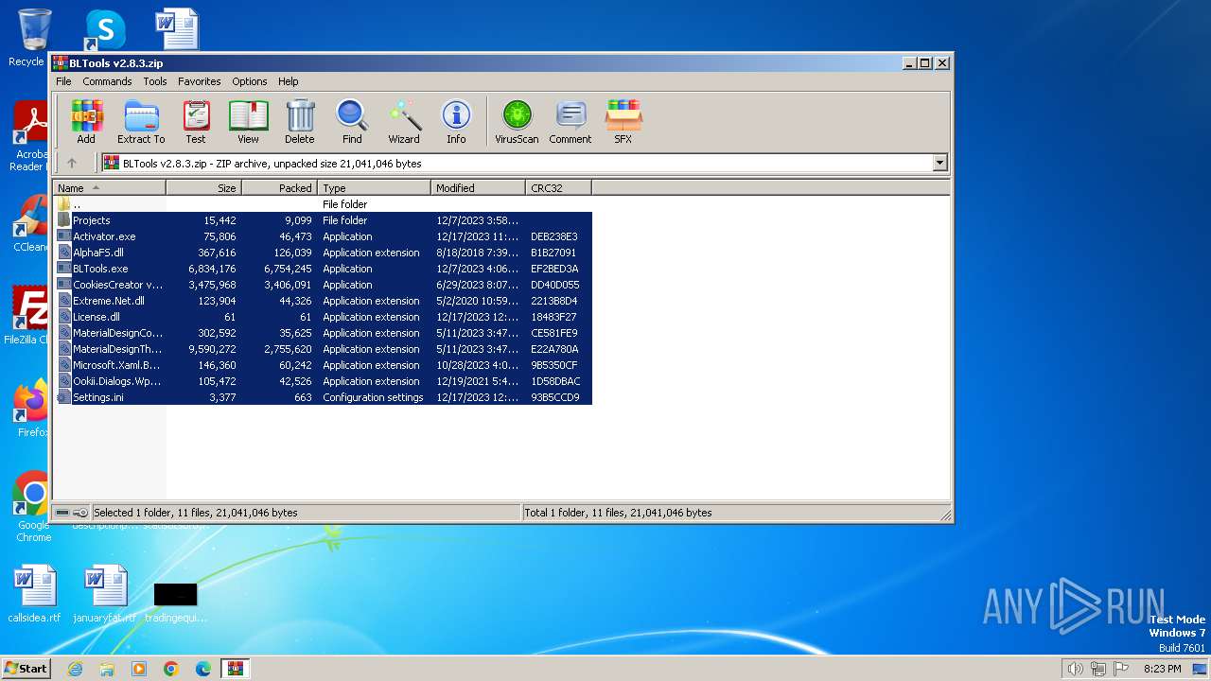Open the Favorites menu
The width and height of the screenshot is (1211, 681).
point(200,81)
